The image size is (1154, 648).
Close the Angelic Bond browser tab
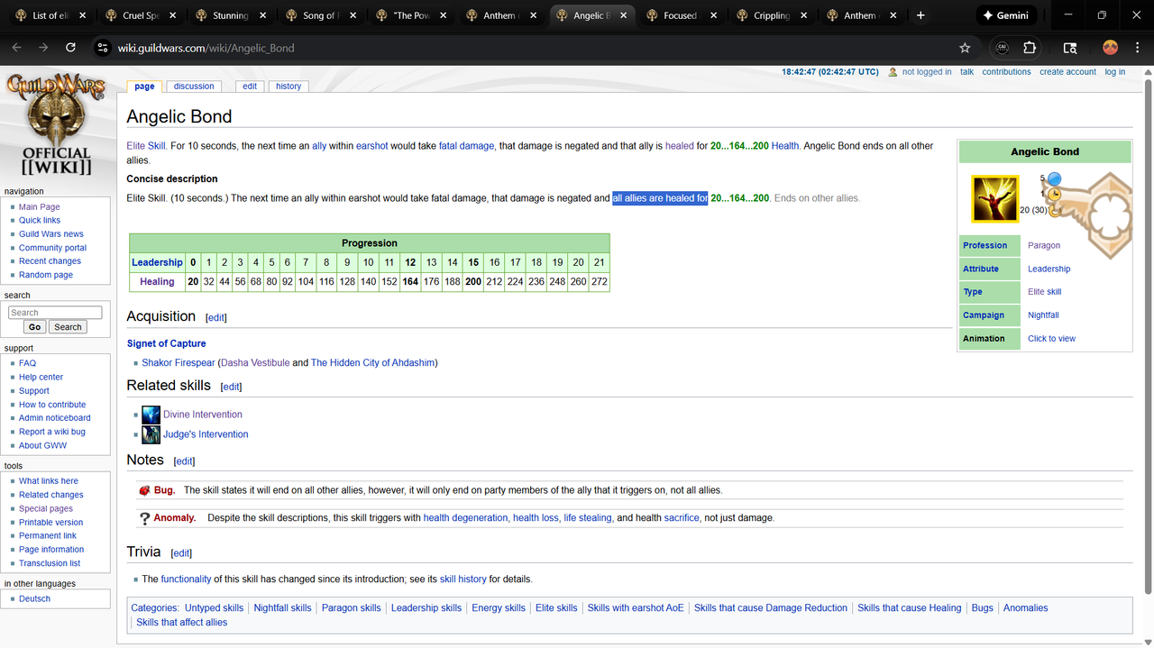[621, 15]
